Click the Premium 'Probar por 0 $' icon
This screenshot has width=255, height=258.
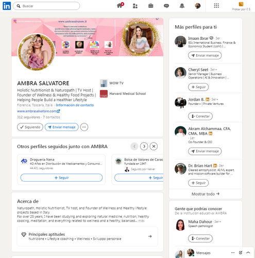(x=241, y=4)
